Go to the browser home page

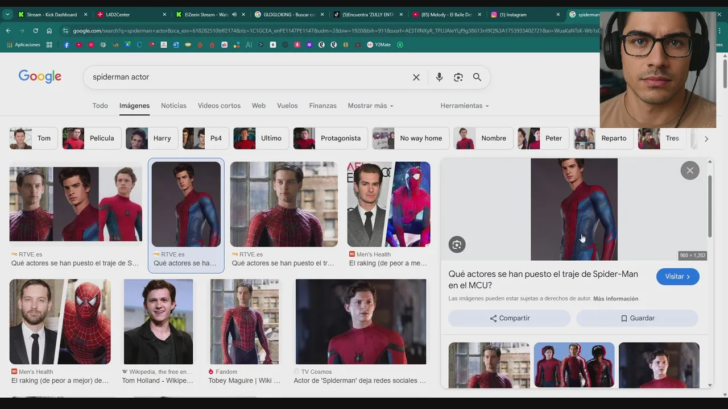49,31
